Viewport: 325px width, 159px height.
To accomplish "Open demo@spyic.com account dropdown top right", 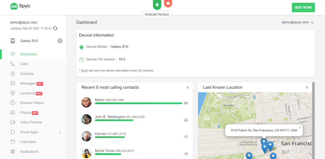I will point(298,22).
